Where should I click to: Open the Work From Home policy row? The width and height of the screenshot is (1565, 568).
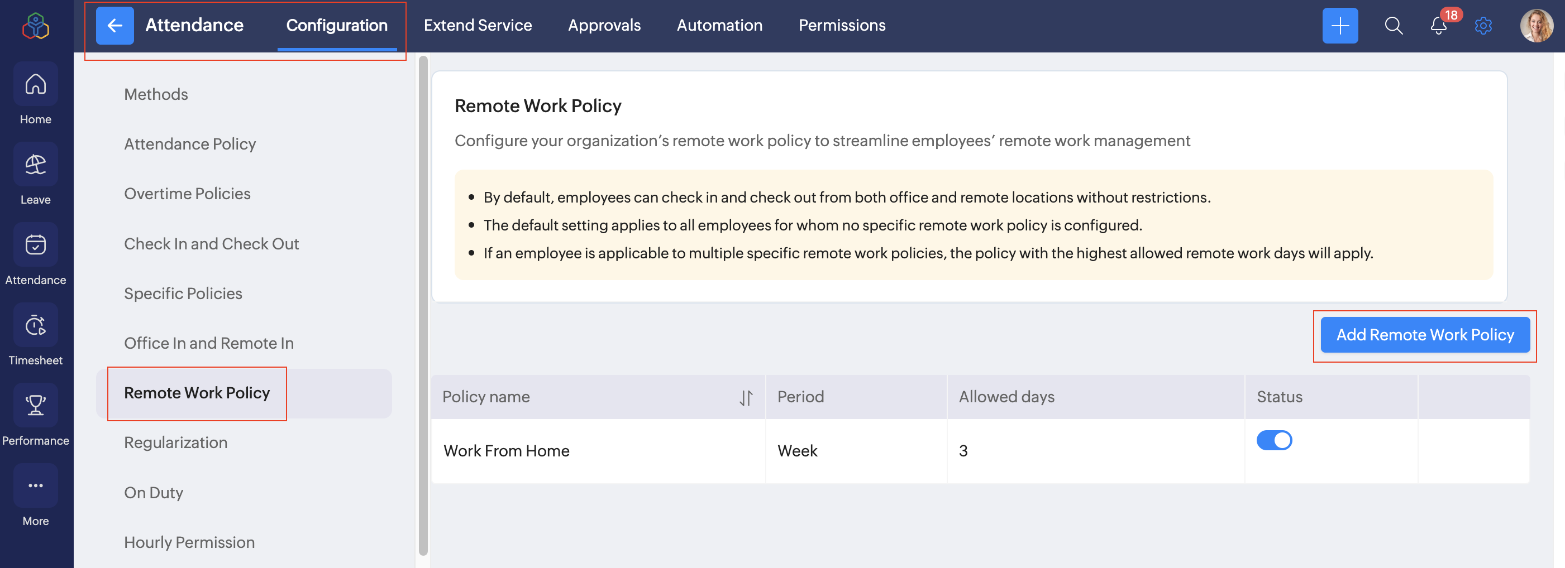click(506, 451)
